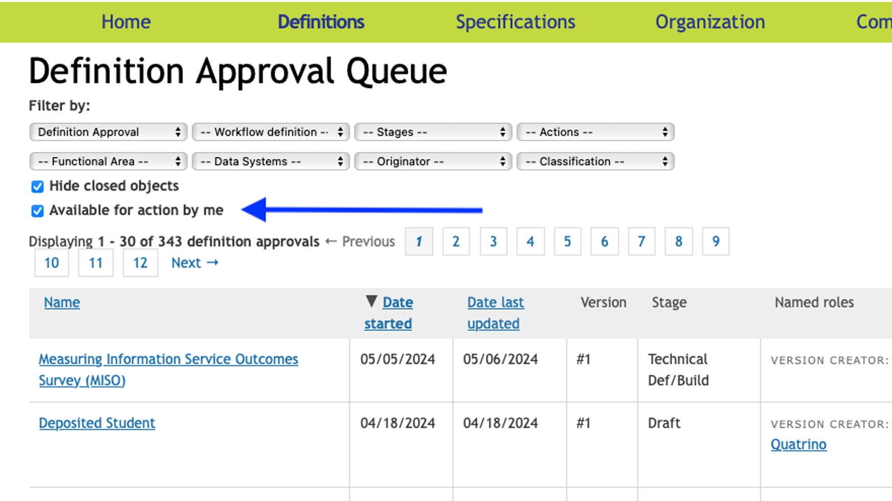Viewport: 892px width, 501px height.
Task: Go to page 12 of results
Action: point(140,263)
